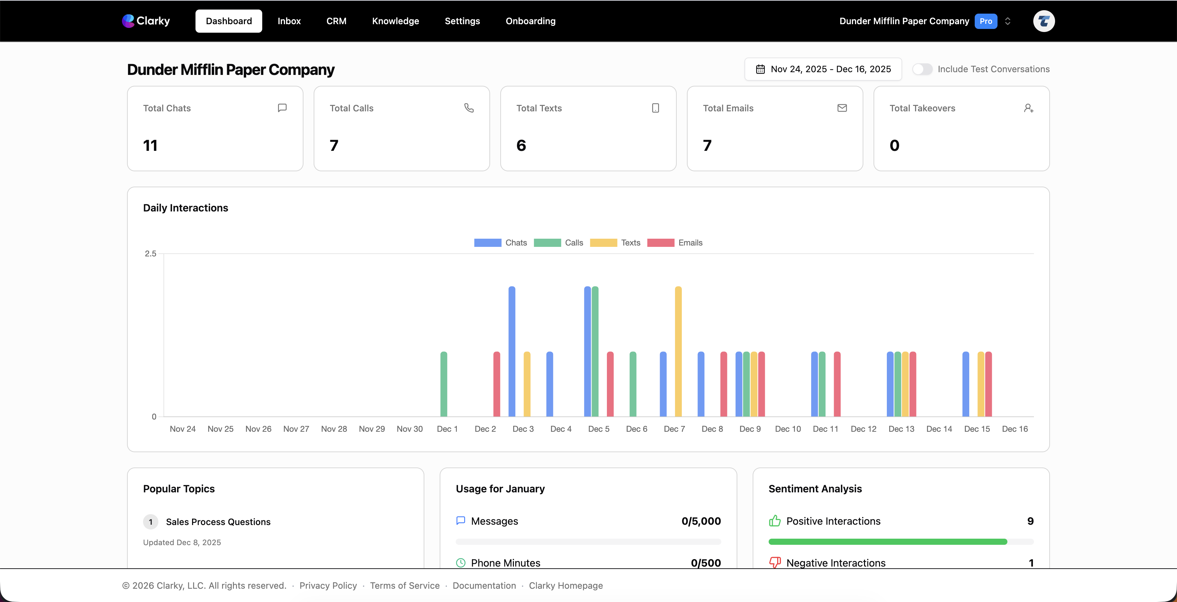The image size is (1177, 602).
Task: Click the positive interactions thumbs-up icon
Action: tap(774, 521)
